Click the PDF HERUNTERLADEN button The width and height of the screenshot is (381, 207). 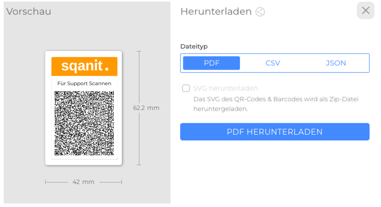point(275,132)
